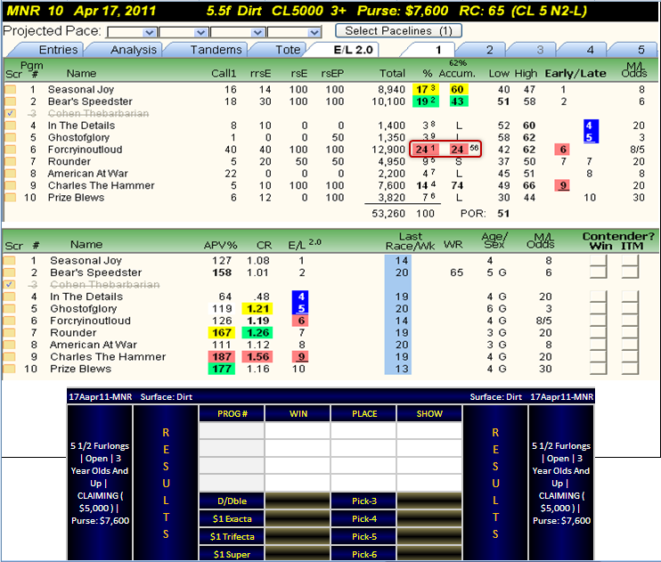Toggle scratch box for Prize Blews in top table

tap(11, 198)
